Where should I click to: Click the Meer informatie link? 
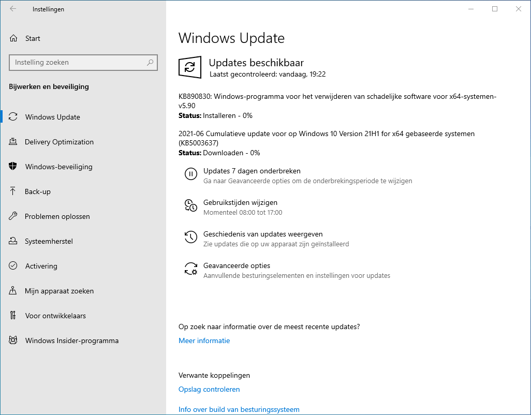tap(204, 340)
